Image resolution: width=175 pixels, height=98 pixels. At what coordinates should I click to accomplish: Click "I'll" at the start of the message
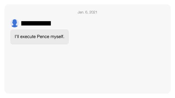[x=17, y=36]
